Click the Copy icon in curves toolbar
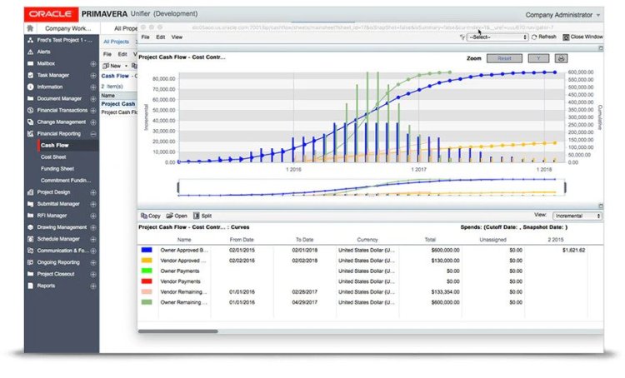The image size is (625, 378). point(144,216)
